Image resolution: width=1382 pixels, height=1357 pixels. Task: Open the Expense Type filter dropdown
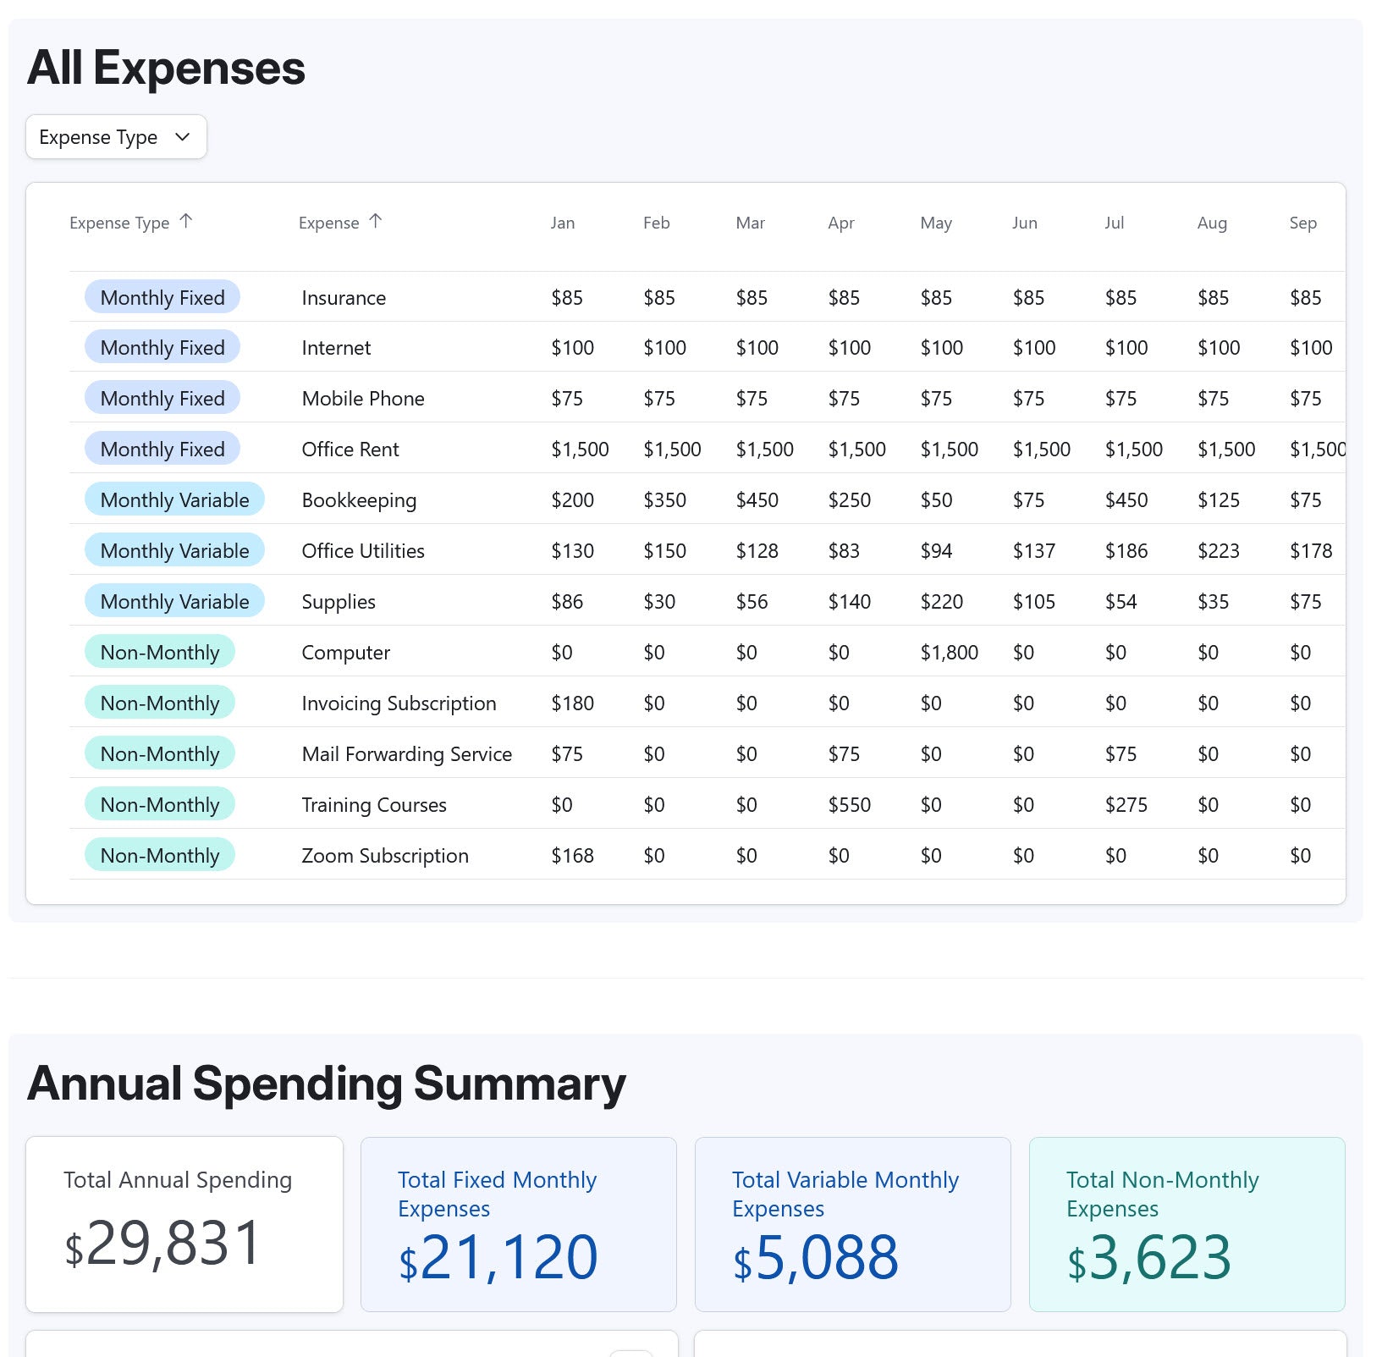tap(116, 137)
